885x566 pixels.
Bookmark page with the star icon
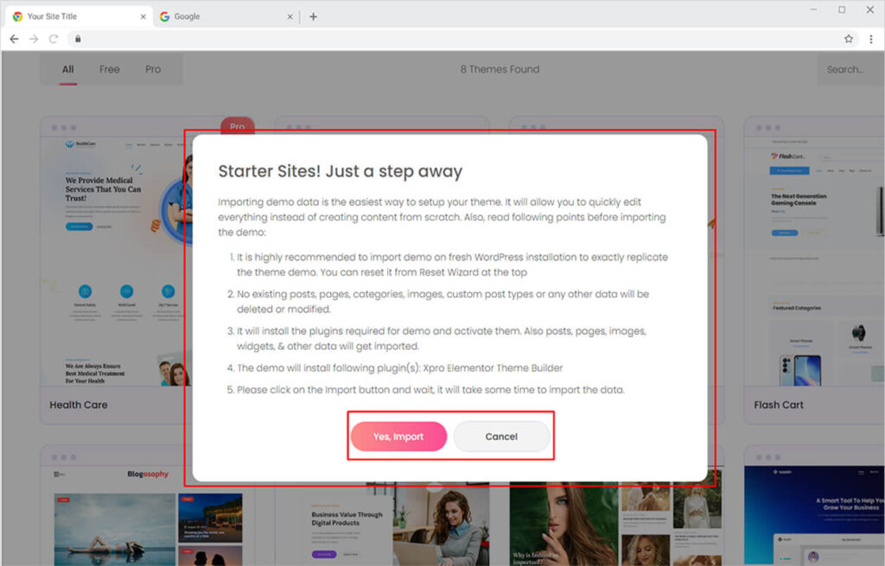point(849,39)
